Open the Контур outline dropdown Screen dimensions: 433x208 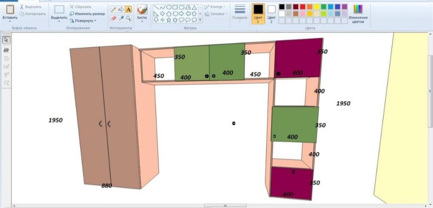(x=215, y=6)
